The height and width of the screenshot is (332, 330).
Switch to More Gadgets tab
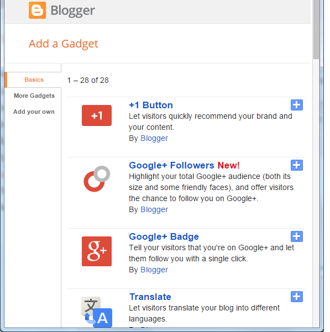34,96
